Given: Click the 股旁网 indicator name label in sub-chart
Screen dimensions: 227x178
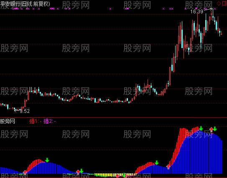Looking at the screenshot, I should point(8,121).
